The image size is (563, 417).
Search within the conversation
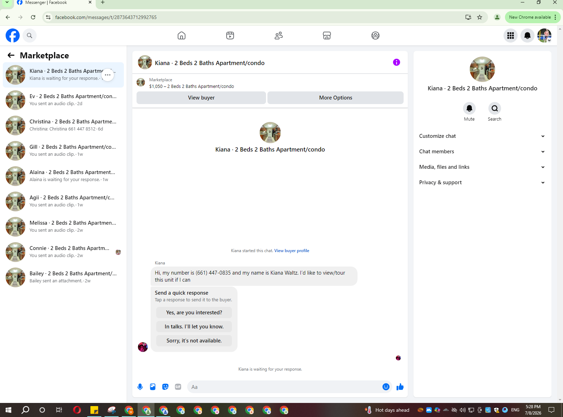(495, 108)
